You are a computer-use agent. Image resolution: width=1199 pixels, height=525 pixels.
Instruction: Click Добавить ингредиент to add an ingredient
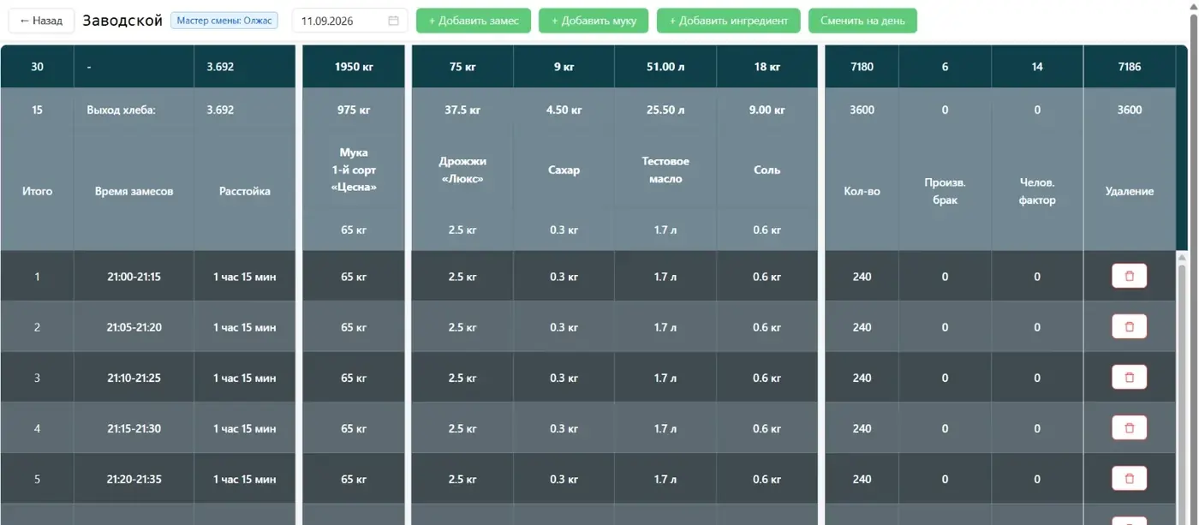(x=728, y=21)
